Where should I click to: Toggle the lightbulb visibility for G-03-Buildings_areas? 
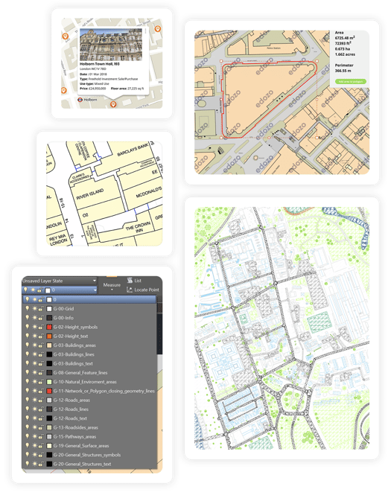28,345
